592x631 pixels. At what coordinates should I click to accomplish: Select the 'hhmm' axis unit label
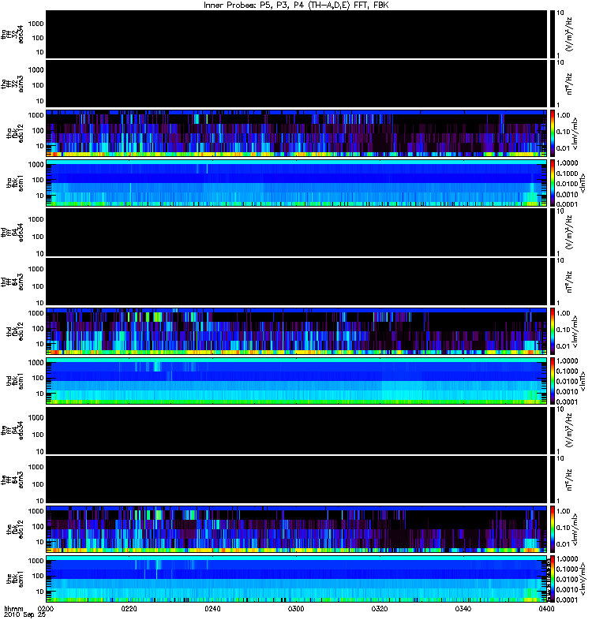[x=13, y=608]
